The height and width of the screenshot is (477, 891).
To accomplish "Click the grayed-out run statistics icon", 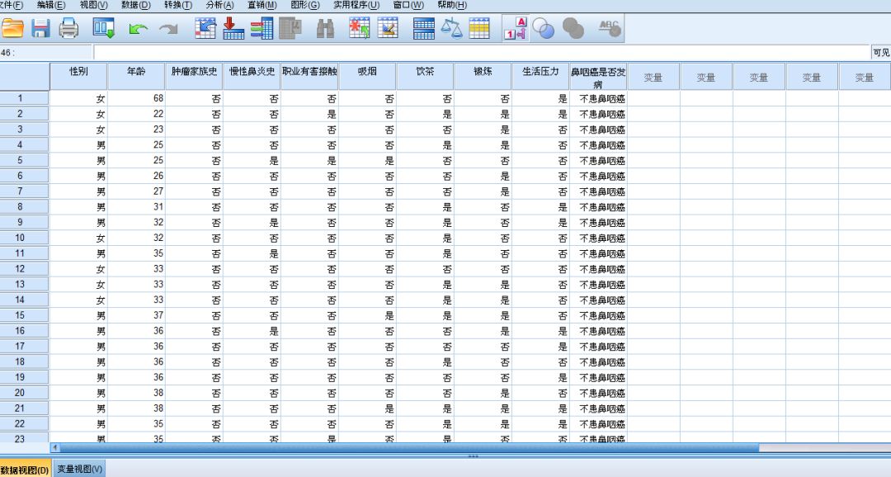I will coord(290,28).
